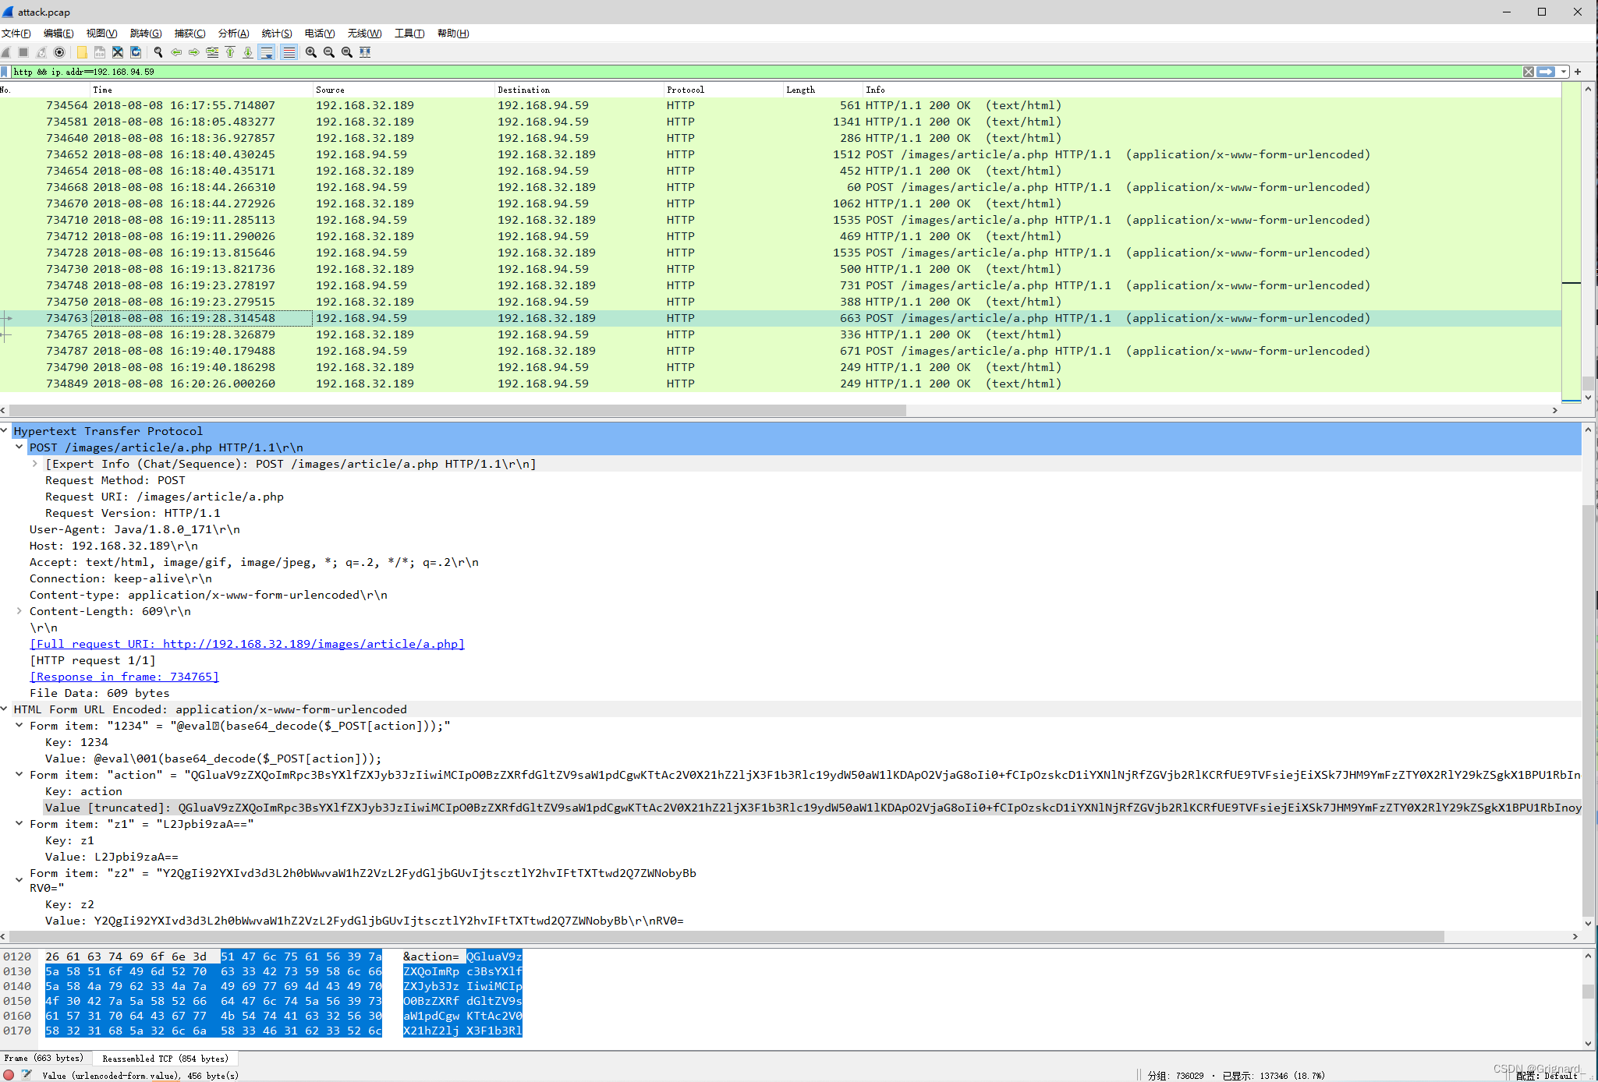Select packet 734787 POST request row
The height and width of the screenshot is (1082, 1598).
pos(780,351)
